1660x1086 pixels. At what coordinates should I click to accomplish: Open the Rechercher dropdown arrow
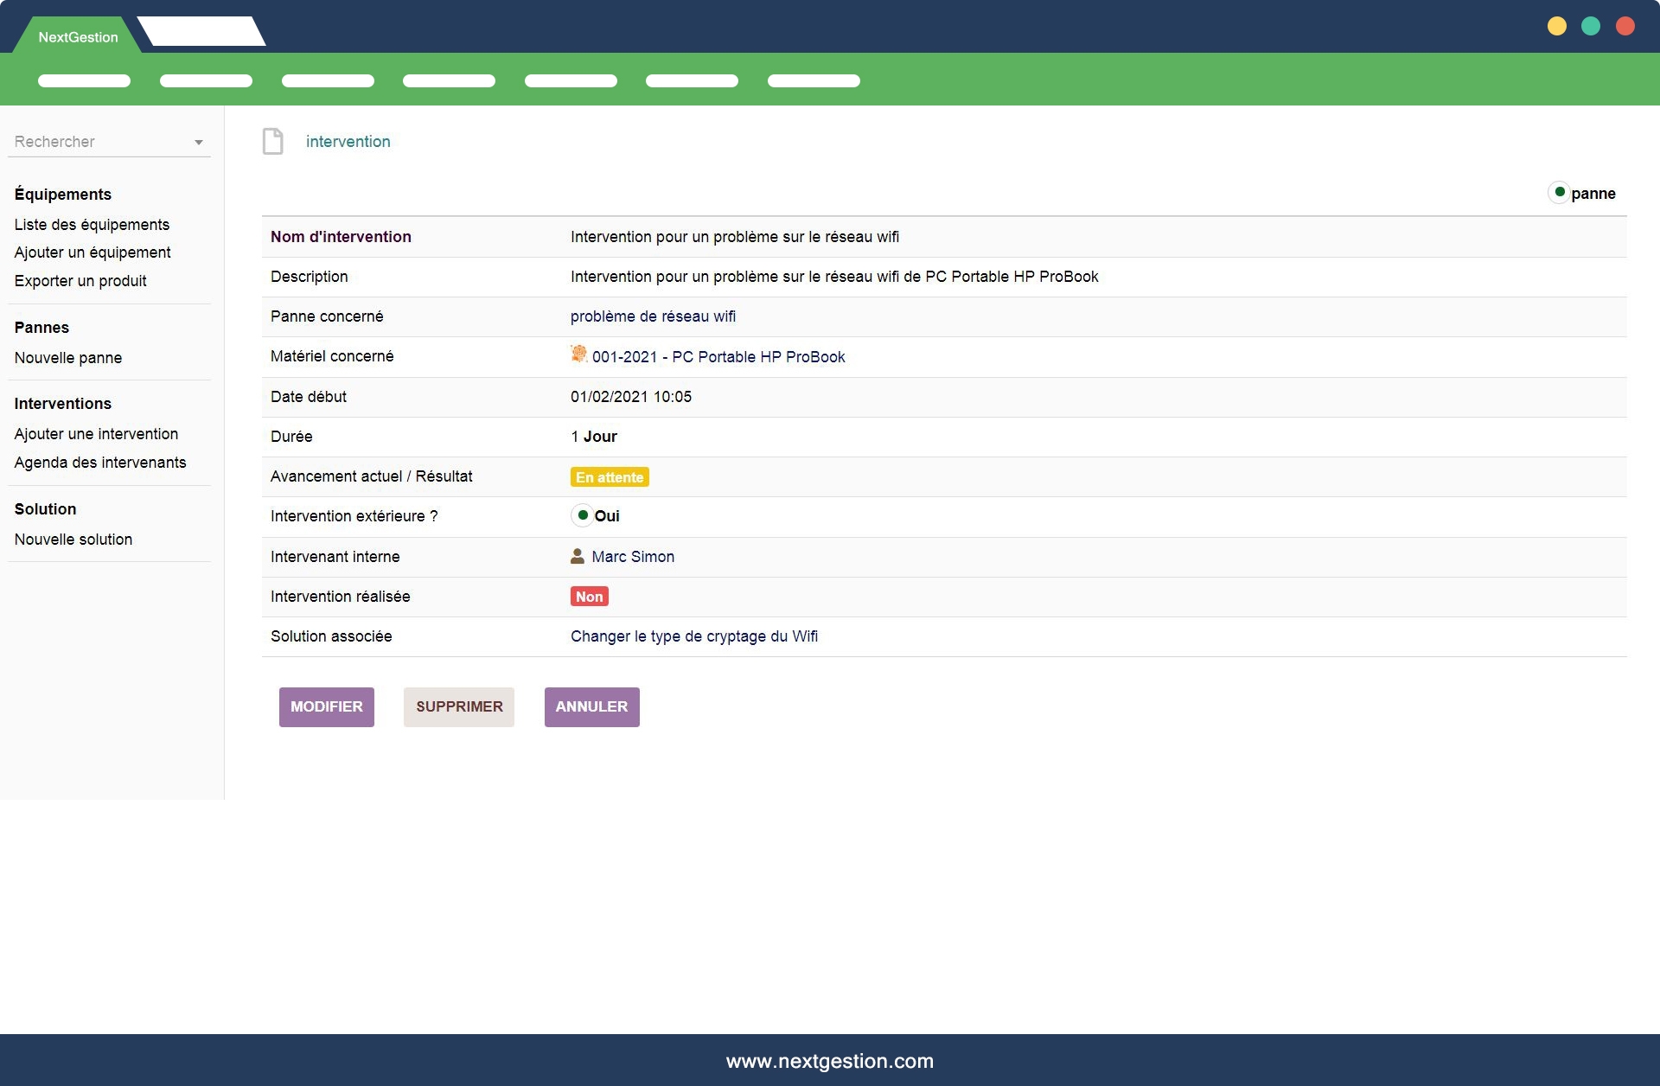coord(199,143)
